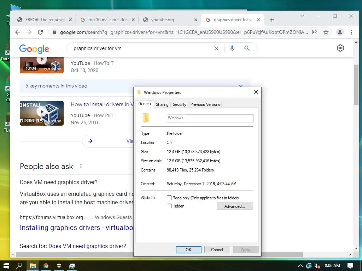Start a voice search with the microphone
The width and height of the screenshot is (362, 271).
tap(232, 48)
